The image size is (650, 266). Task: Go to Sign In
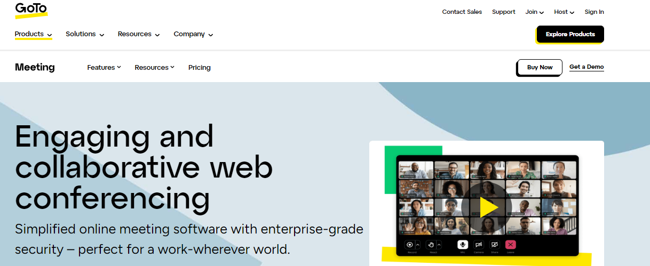[x=594, y=12]
